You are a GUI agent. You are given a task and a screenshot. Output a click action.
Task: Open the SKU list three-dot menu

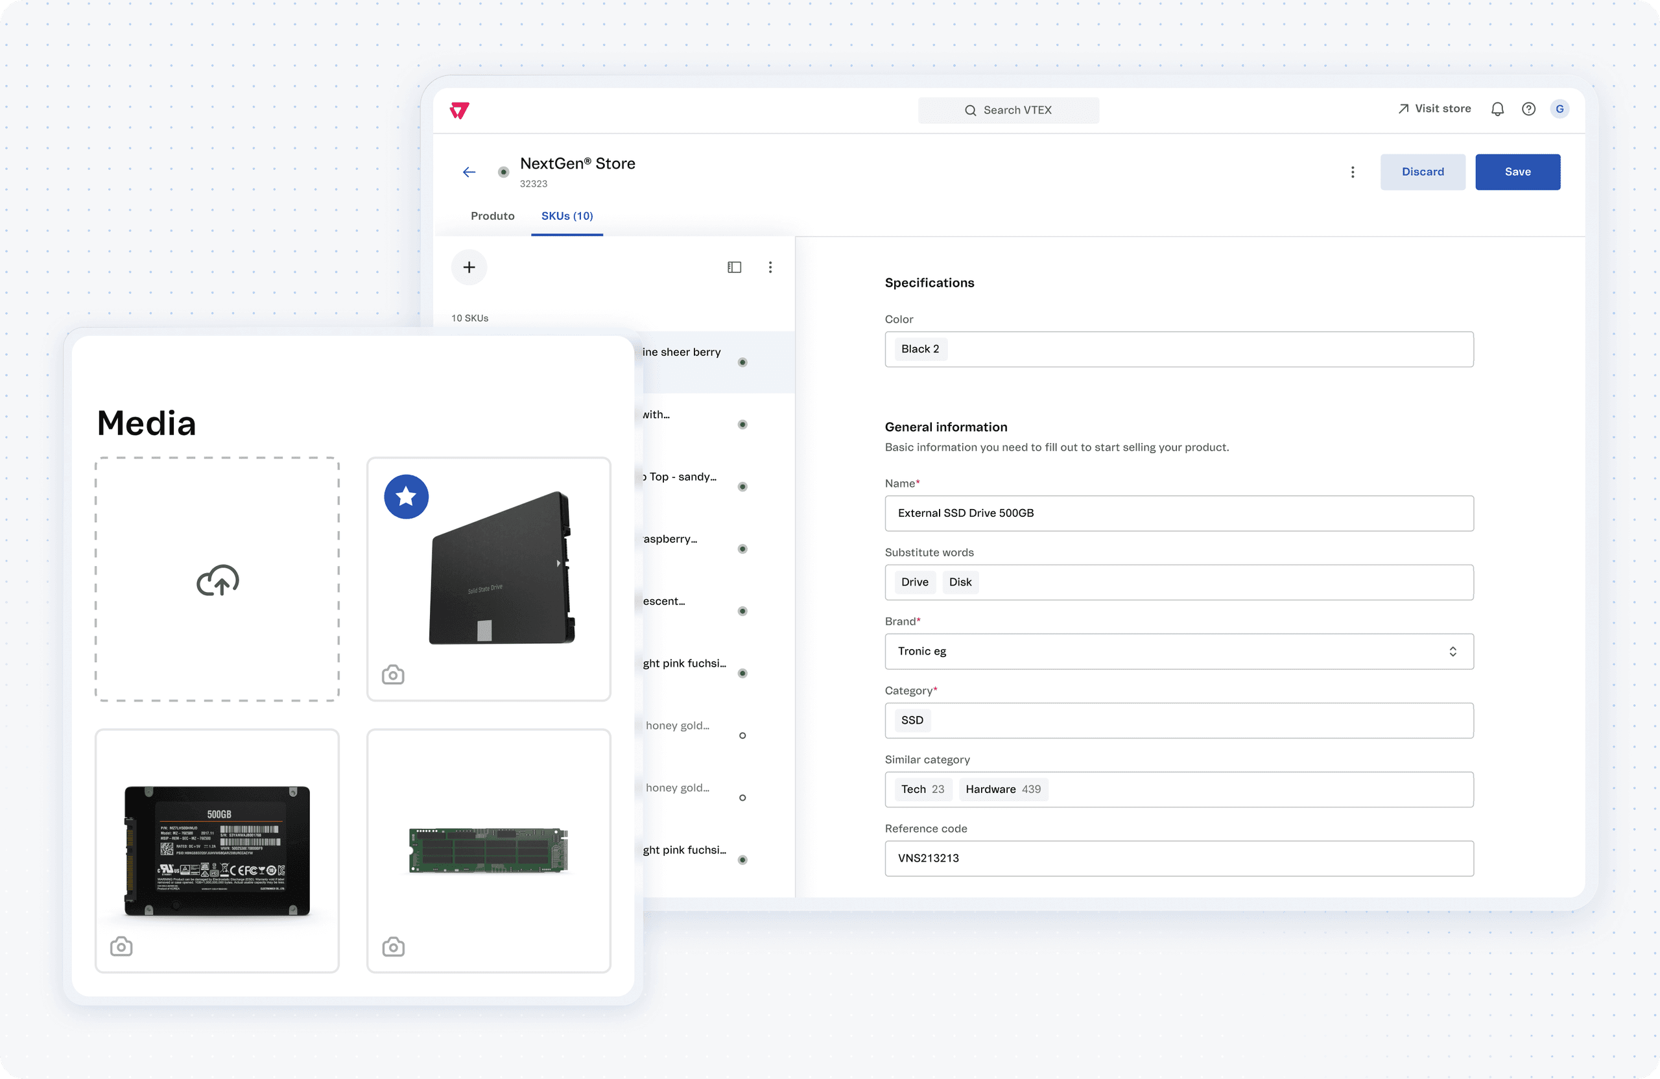tap(770, 267)
